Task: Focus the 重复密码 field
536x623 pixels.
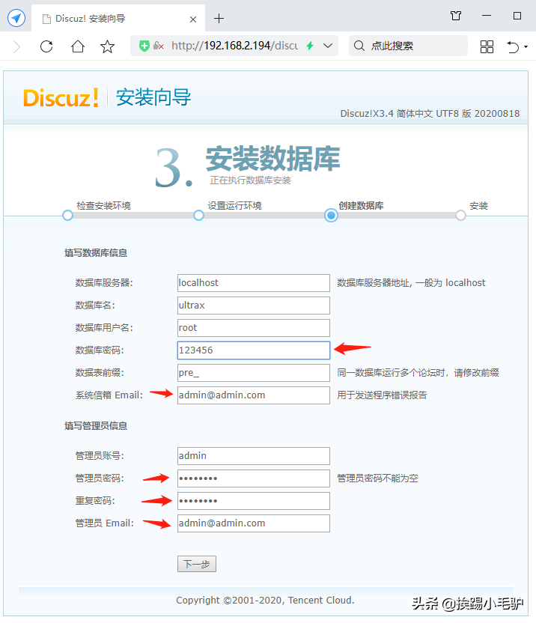Action: point(254,501)
